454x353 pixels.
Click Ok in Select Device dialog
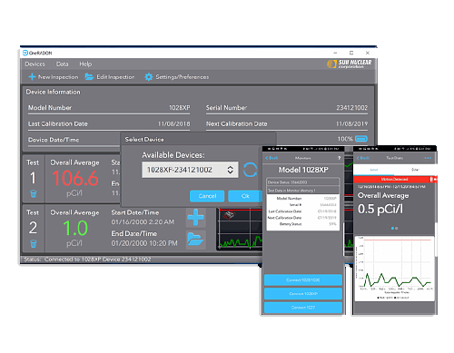(x=245, y=196)
